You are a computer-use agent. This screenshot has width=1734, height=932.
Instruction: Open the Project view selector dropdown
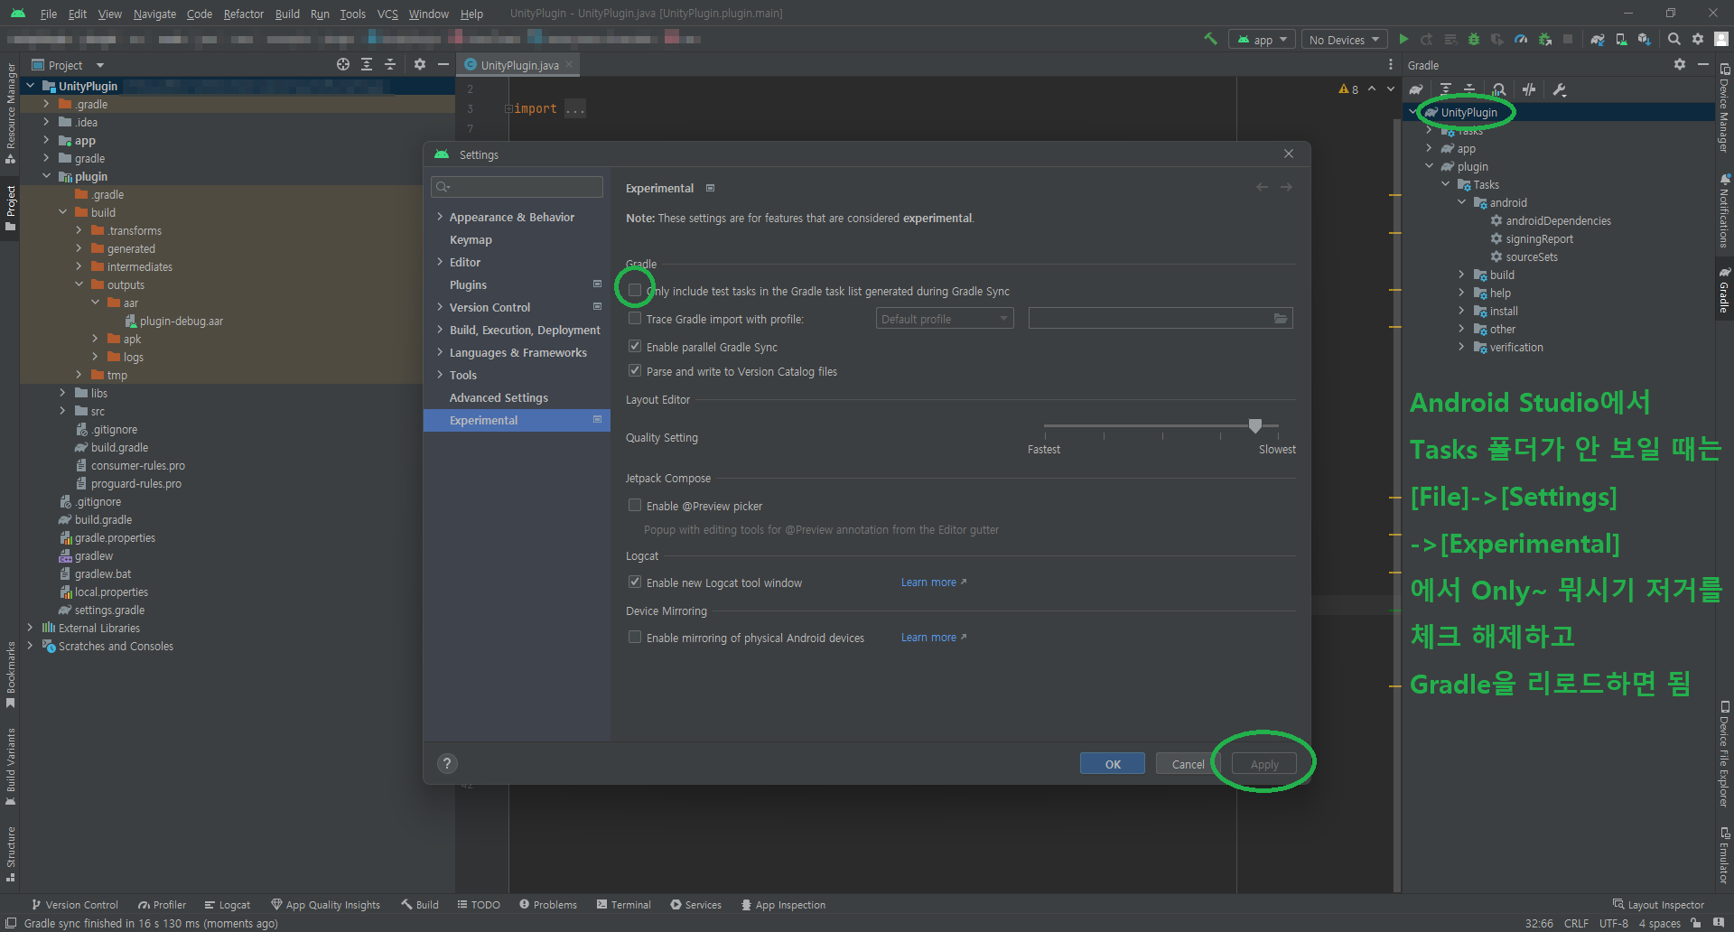69,65
